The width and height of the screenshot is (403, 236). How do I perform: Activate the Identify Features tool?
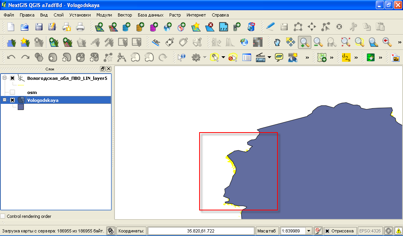click(181, 57)
